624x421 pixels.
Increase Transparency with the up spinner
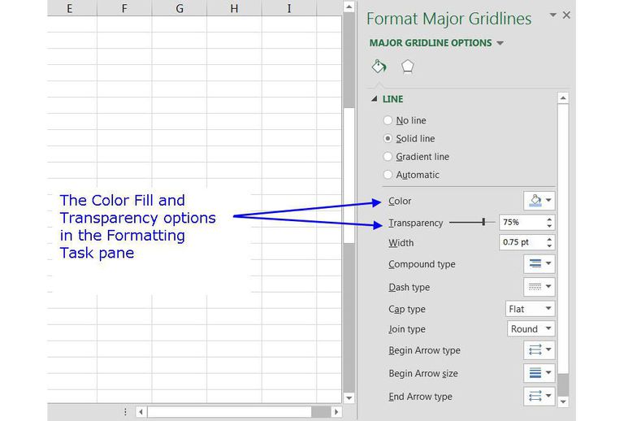coord(549,219)
